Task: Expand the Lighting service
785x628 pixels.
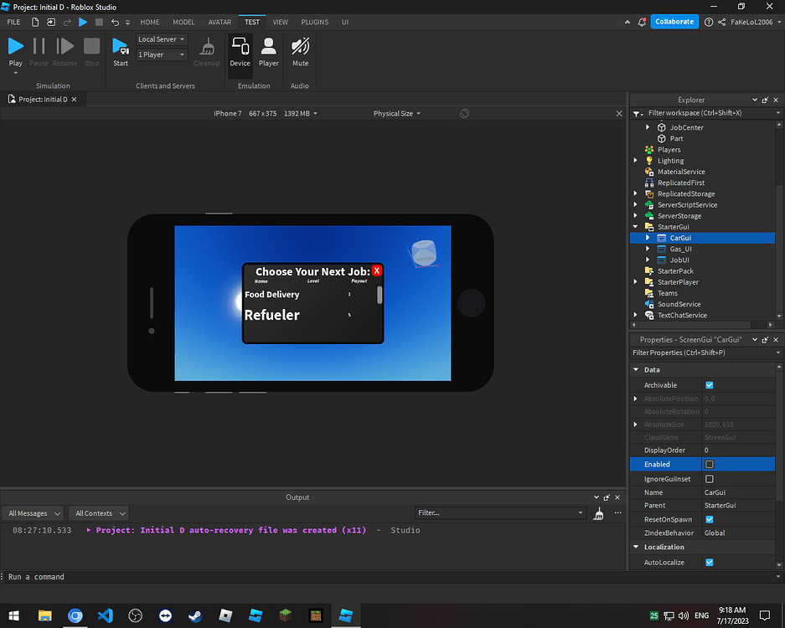Action: [x=636, y=161]
